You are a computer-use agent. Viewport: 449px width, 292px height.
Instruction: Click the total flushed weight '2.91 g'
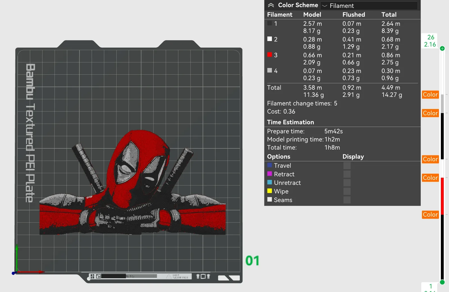tap(351, 95)
